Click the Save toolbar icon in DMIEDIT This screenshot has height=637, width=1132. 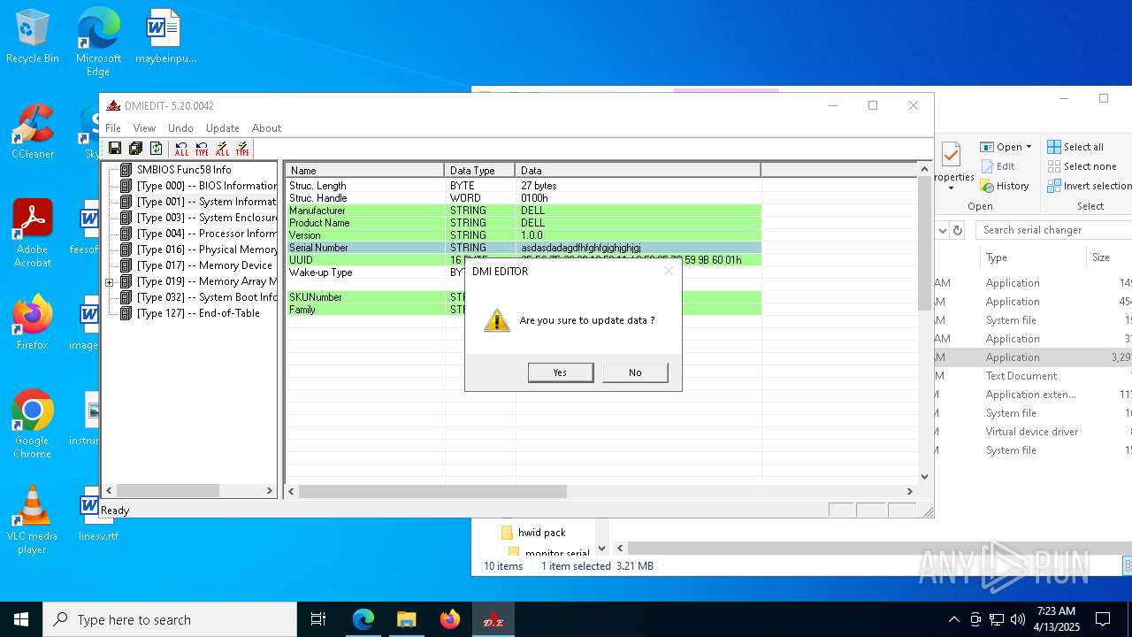115,149
